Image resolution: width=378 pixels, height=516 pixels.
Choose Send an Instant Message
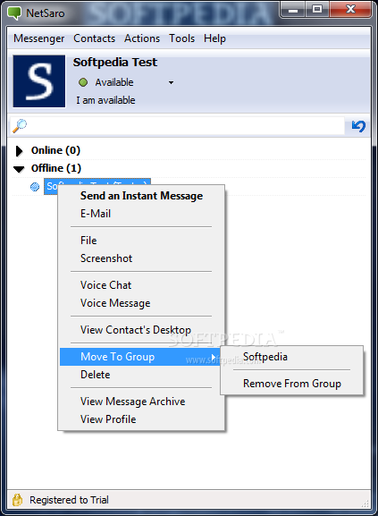tap(142, 196)
